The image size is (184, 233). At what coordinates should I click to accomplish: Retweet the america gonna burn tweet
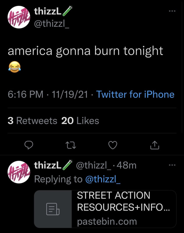click(x=71, y=145)
